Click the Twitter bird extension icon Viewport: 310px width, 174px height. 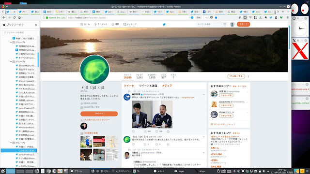[271, 17]
